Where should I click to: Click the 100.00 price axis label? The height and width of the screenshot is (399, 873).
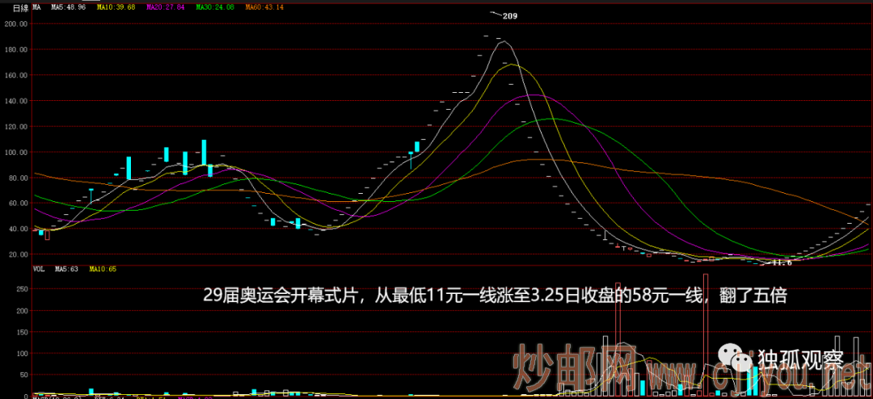click(16, 152)
